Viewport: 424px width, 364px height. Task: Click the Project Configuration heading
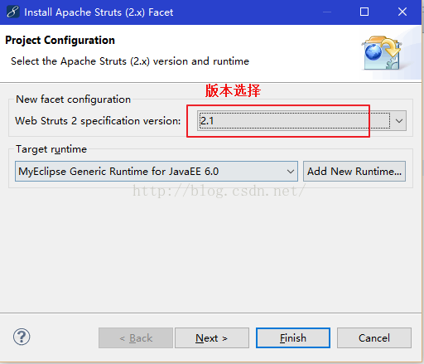(x=60, y=41)
